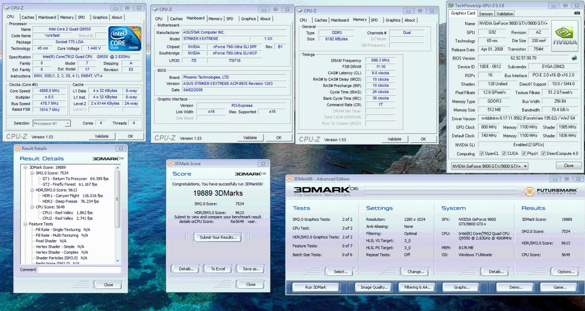Click Validate in CPU-Z Memory window

395,139
